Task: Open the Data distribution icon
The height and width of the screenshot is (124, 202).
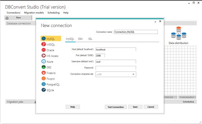Action: click(x=178, y=33)
